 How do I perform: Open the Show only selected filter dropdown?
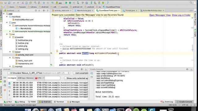[76, 78]
